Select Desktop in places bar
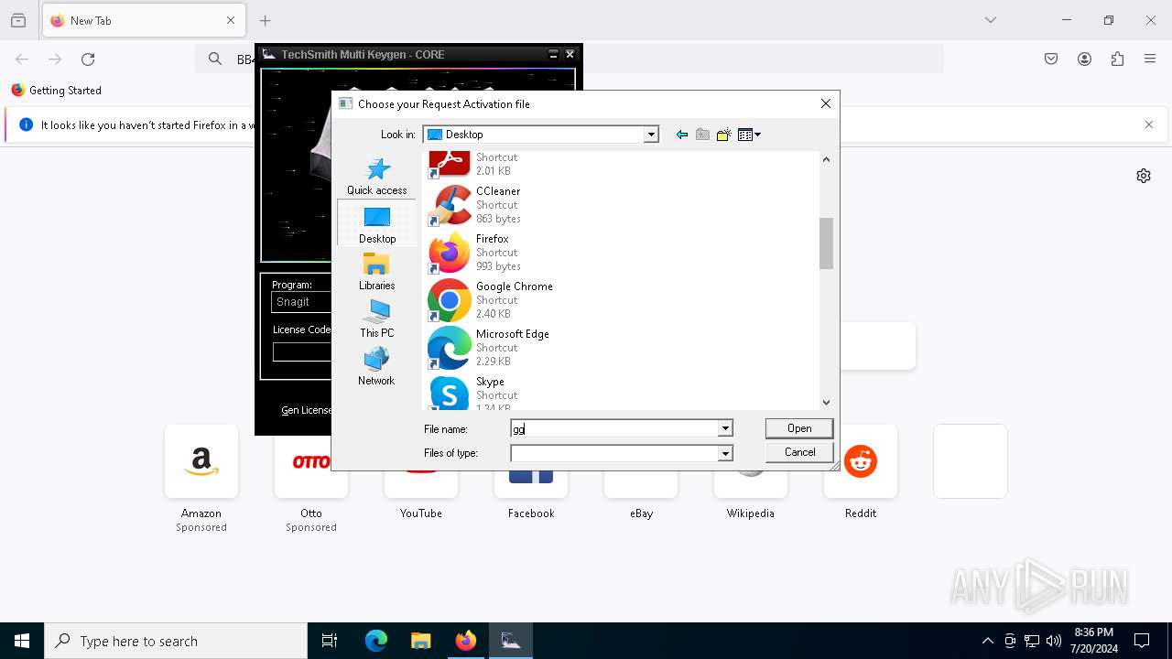The height and width of the screenshot is (659, 1172). pos(376,223)
